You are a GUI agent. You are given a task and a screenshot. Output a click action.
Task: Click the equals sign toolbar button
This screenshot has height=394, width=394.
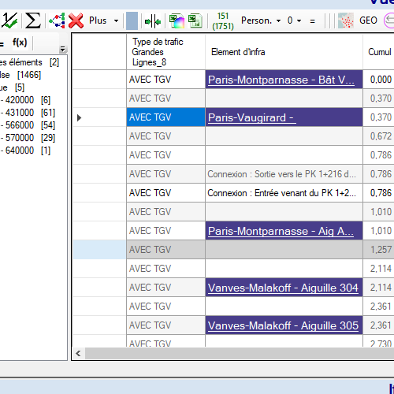pos(312,20)
